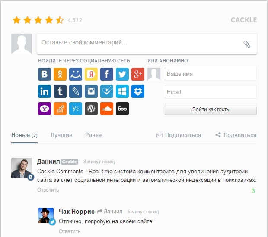Click the small anonymous avatar placeholder
The image size is (268, 237).
pyautogui.click(x=154, y=74)
